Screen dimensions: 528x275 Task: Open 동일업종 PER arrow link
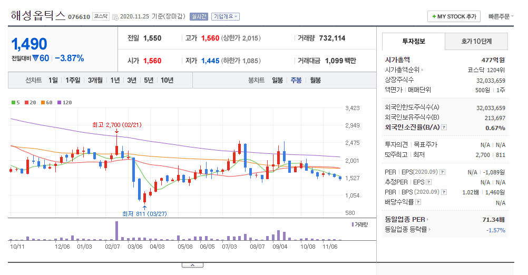(427, 220)
